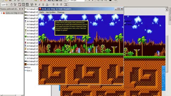Click the red ball icon in game title bar
The image size is (171, 96).
click(40, 9)
